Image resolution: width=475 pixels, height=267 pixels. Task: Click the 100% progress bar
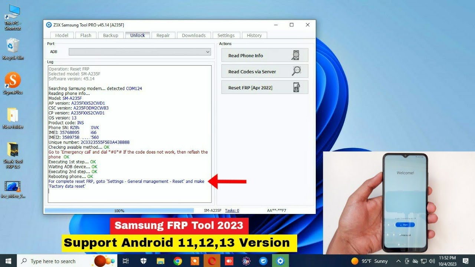[119, 211]
